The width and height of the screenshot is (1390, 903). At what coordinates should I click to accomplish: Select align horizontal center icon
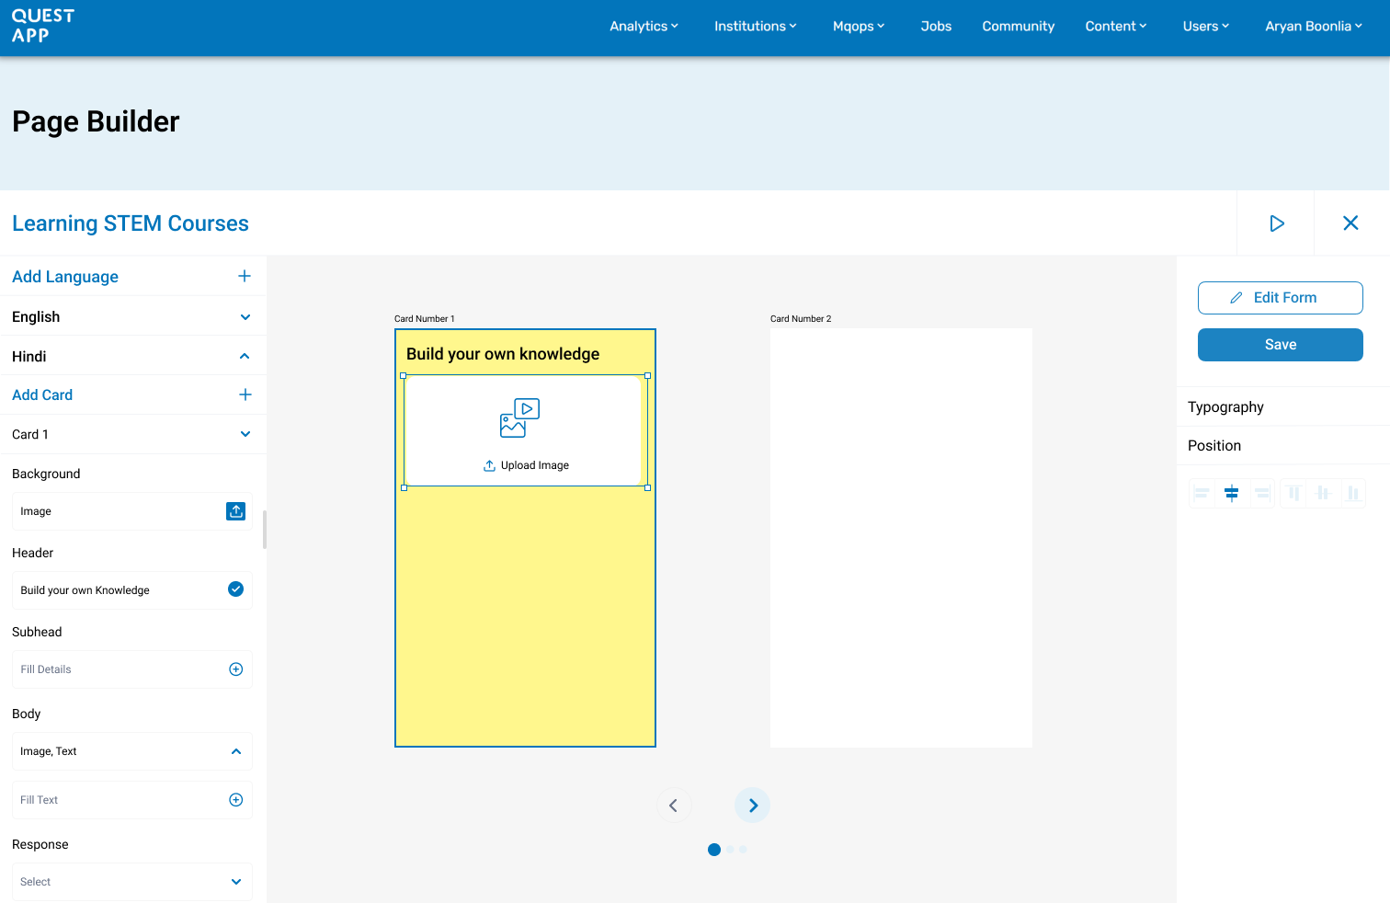point(1232,494)
